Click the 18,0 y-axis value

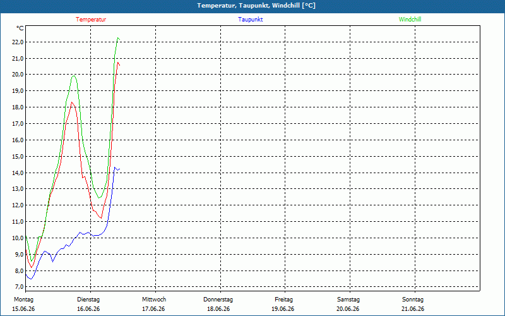[x=18, y=107]
